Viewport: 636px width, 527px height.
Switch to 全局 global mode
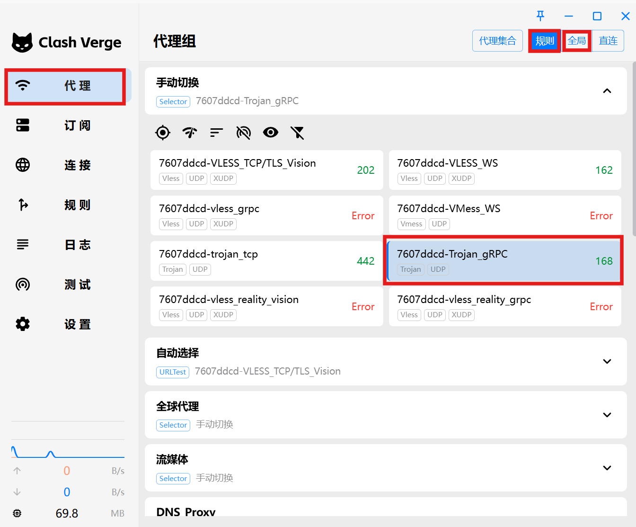coord(576,41)
